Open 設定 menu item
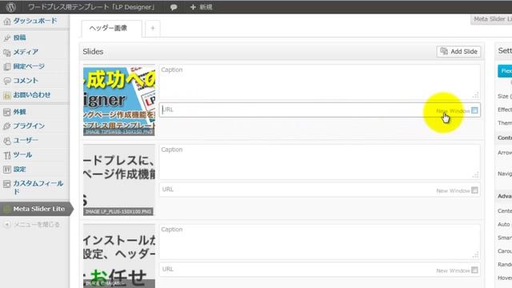This screenshot has height=288, width=512. click(x=19, y=169)
